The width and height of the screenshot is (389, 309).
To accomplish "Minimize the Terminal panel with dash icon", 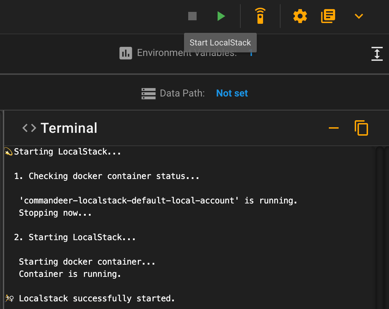I will (x=333, y=128).
